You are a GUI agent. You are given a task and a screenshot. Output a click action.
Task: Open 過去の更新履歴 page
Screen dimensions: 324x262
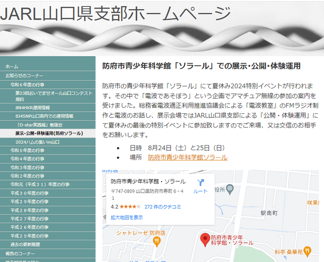pyautogui.click(x=48, y=244)
